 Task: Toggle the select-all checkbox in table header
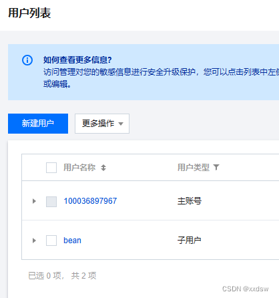click(x=51, y=168)
